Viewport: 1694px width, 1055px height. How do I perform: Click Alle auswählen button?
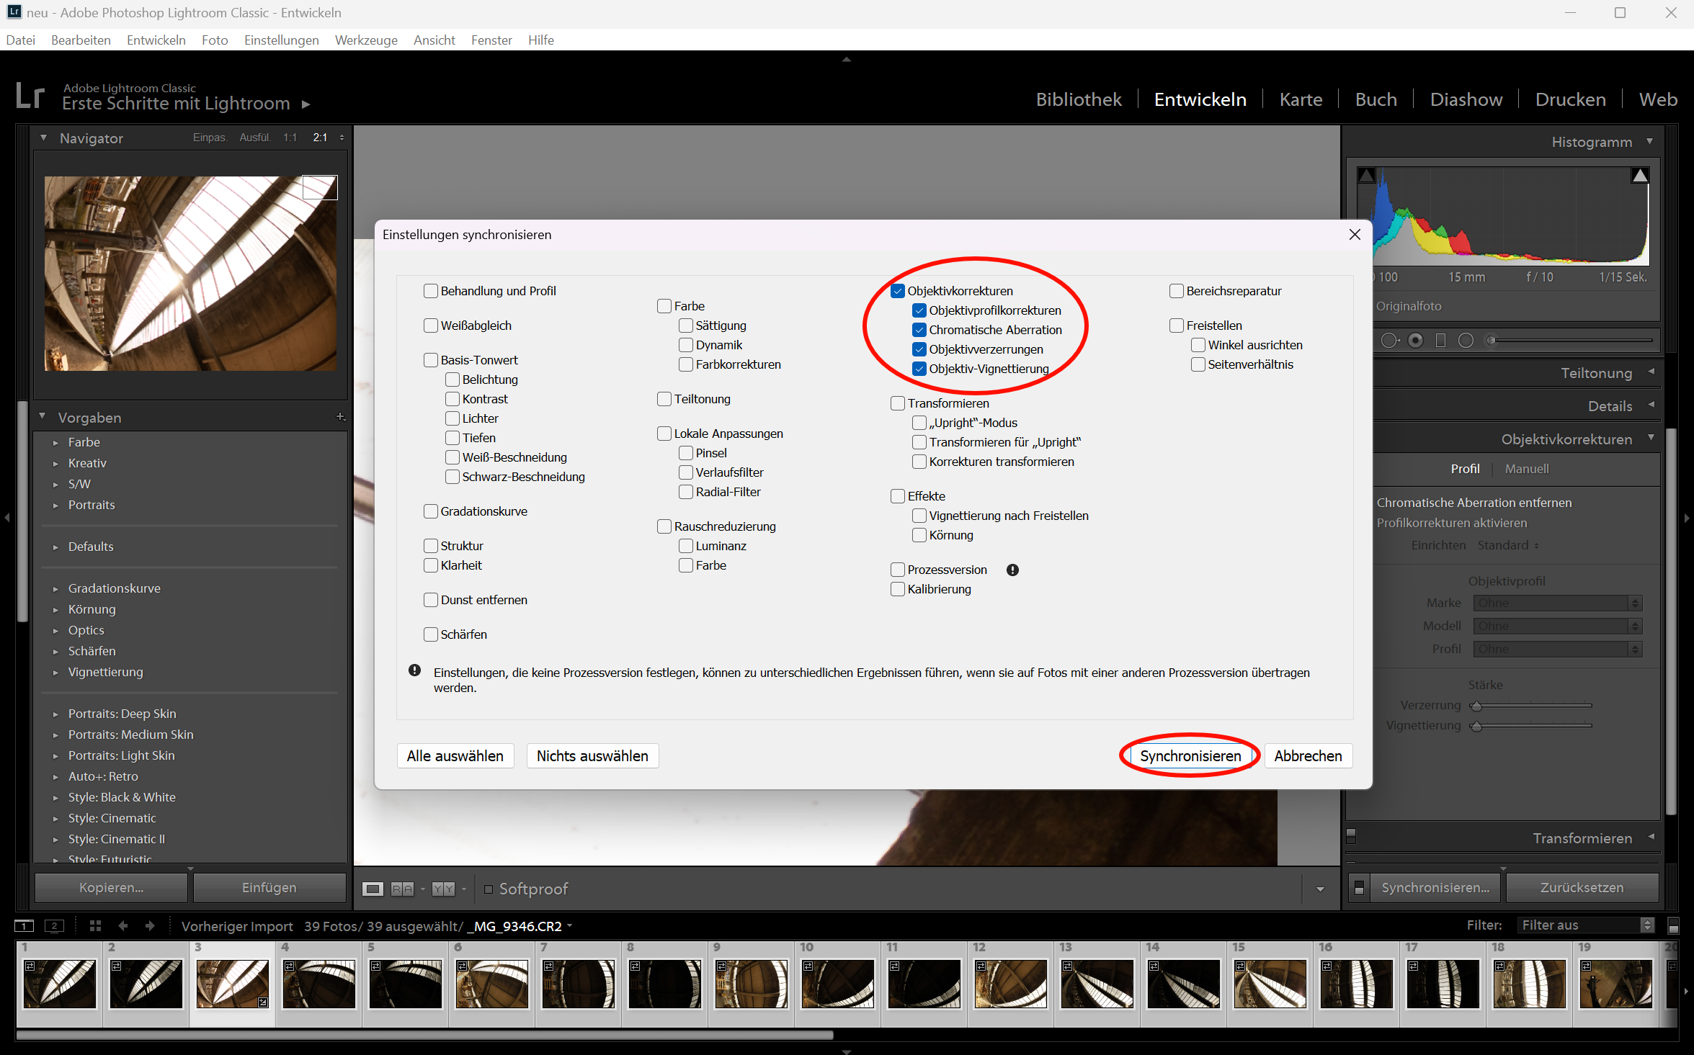pyautogui.click(x=455, y=756)
